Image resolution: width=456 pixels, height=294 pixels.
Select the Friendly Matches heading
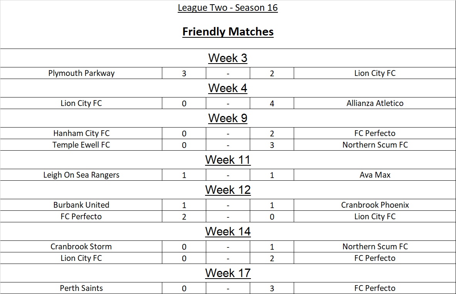(228, 32)
